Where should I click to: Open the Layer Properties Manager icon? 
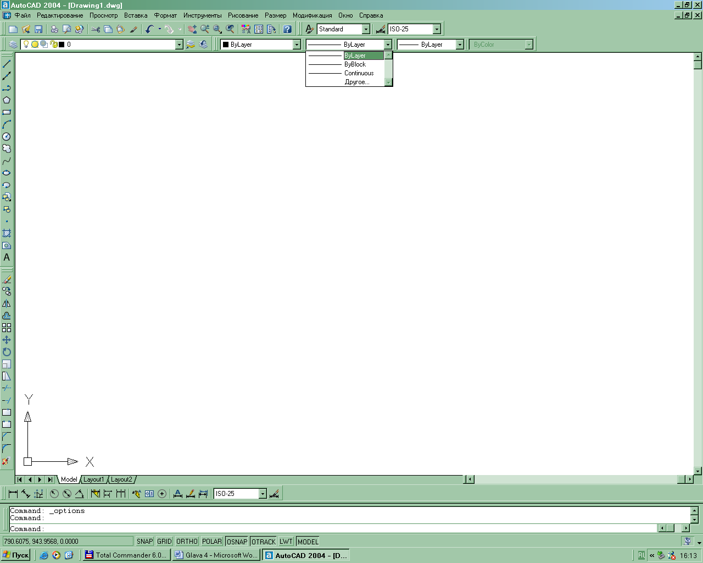tap(13, 45)
